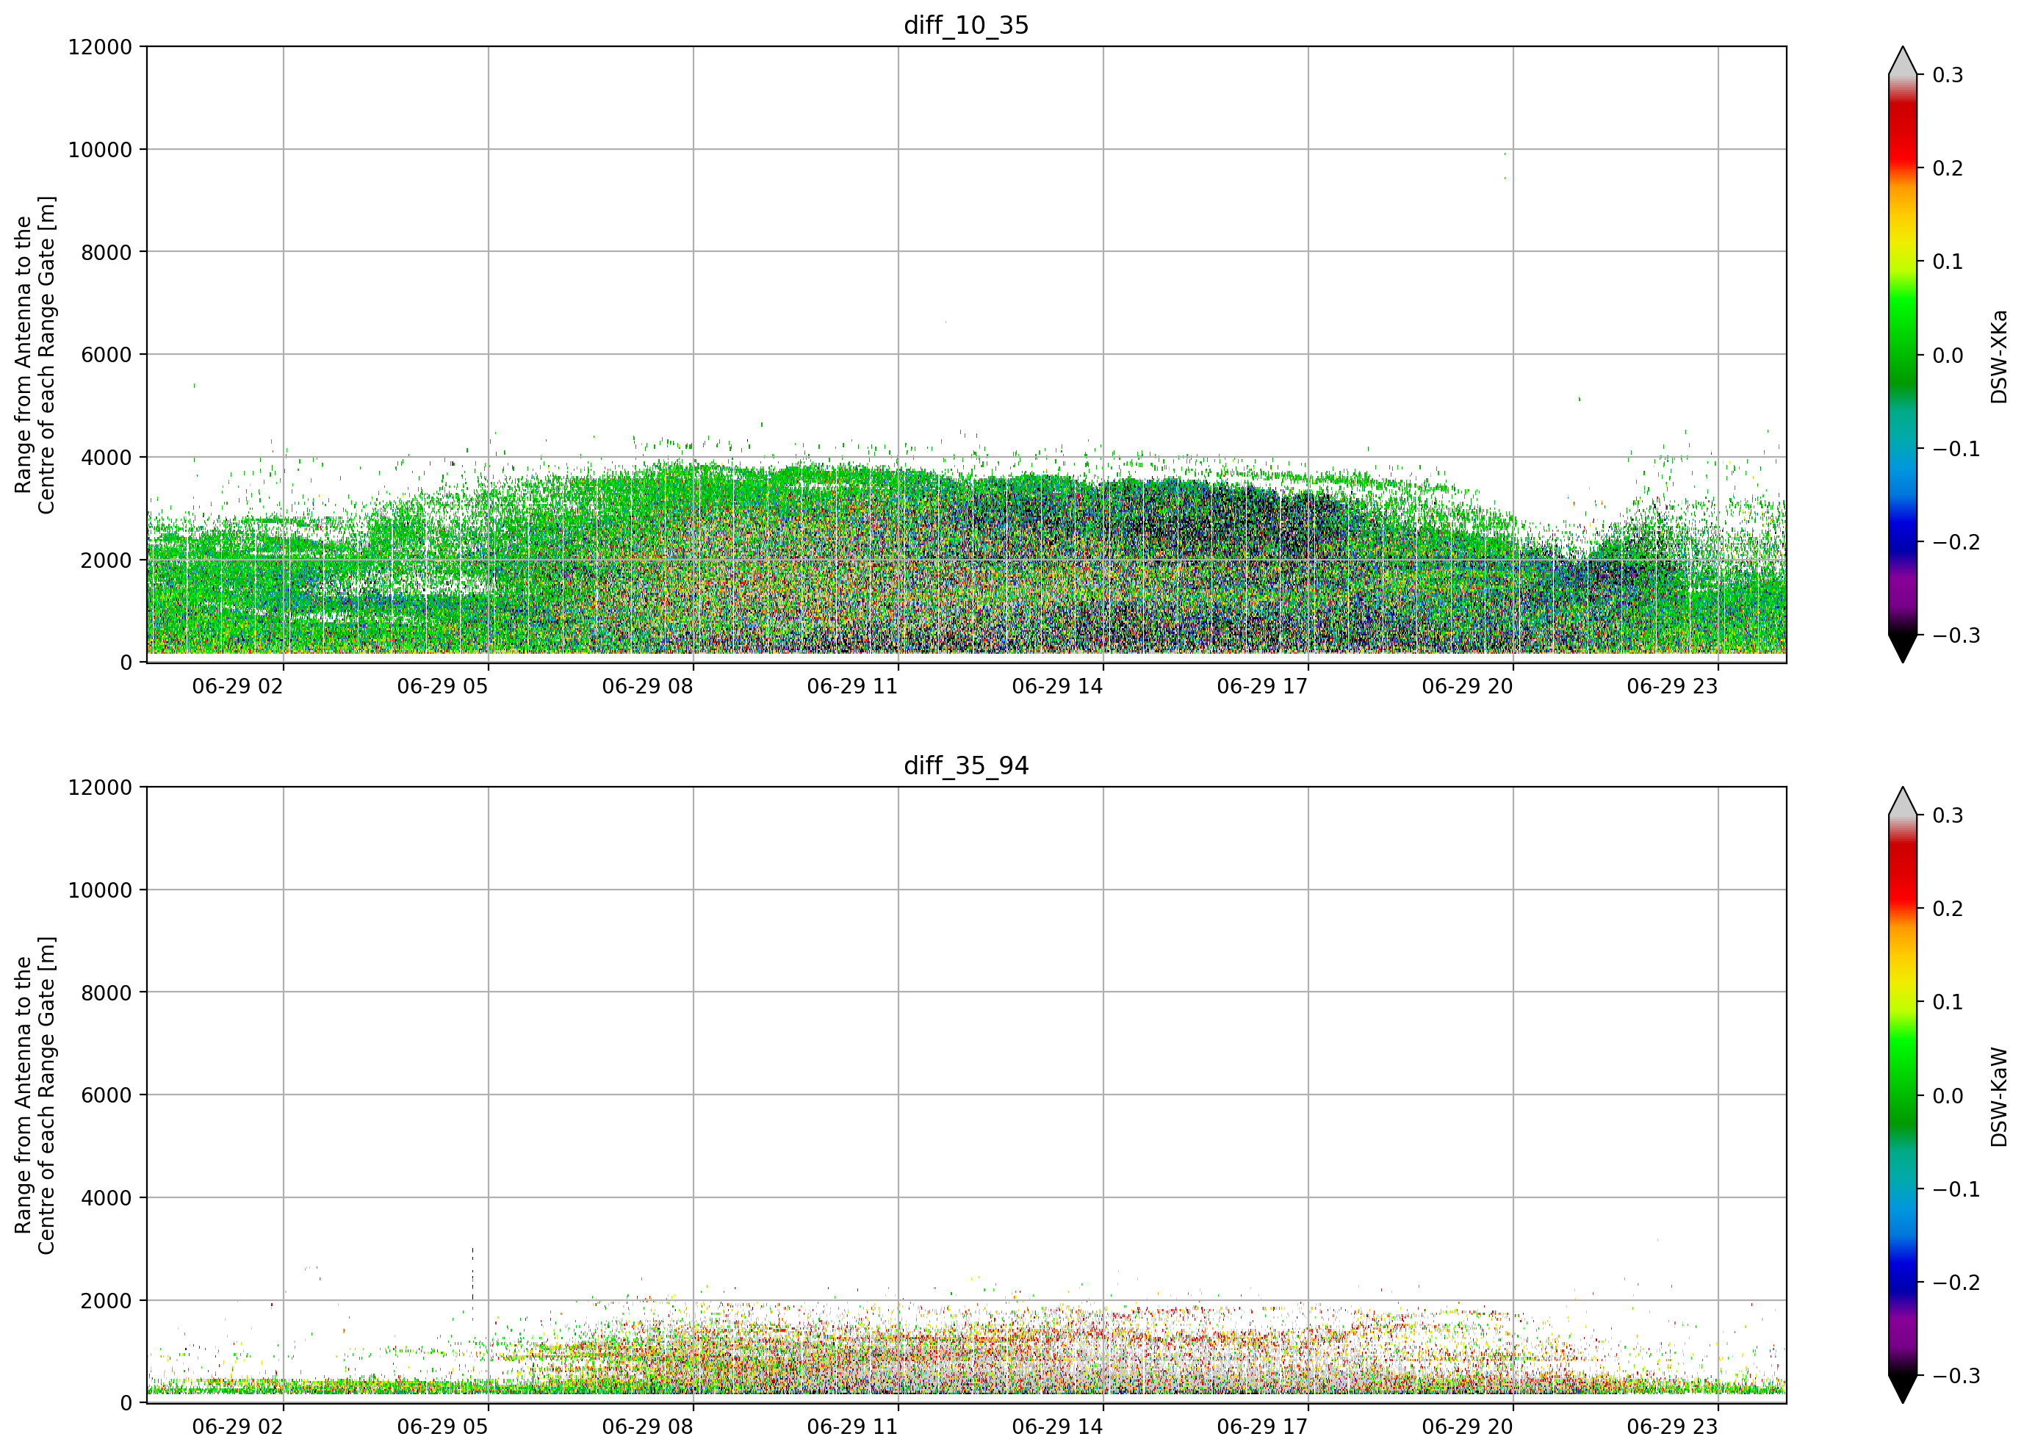Click the DSW-XKa colorbar gradient

click(x=1903, y=354)
